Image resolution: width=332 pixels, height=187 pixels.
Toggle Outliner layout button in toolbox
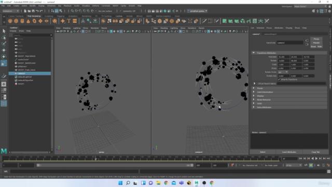click(x=4, y=103)
